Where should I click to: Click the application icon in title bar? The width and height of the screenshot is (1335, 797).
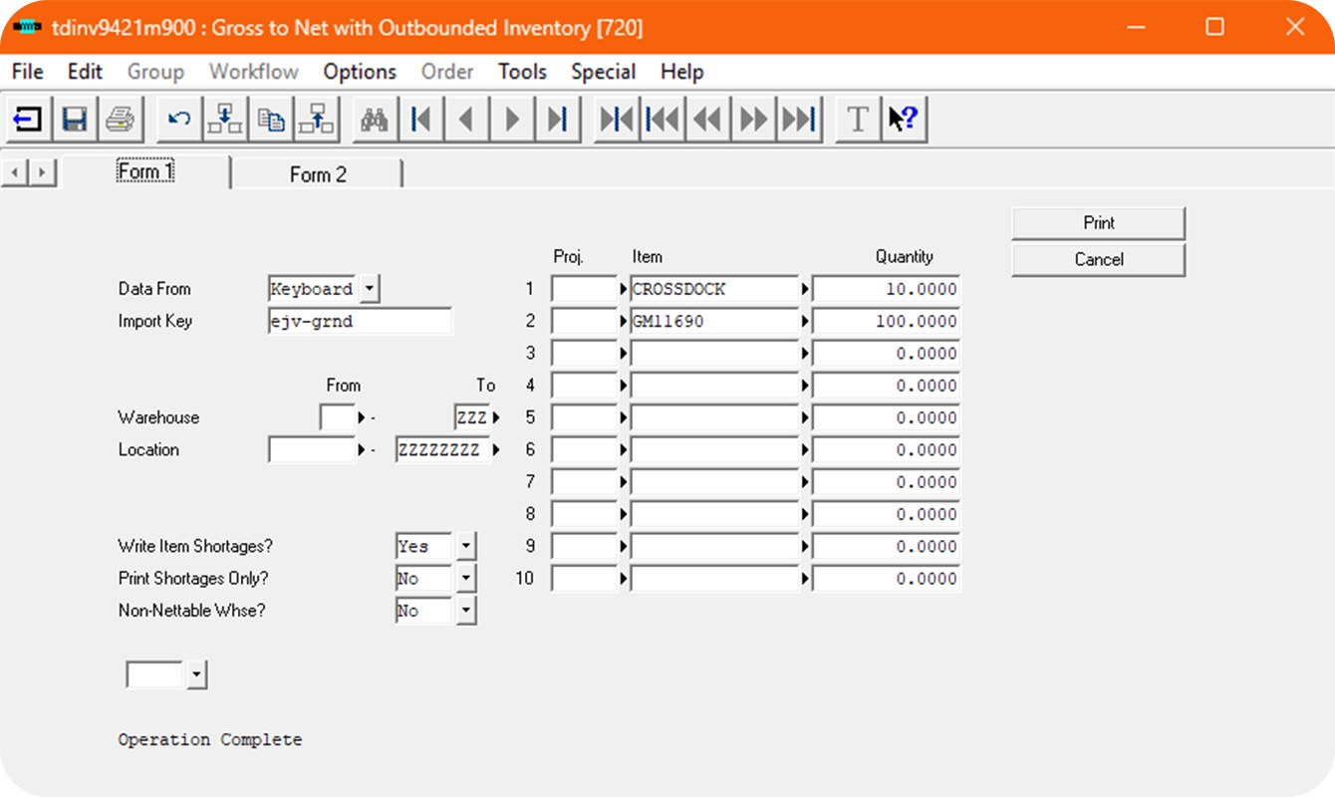coord(27,27)
